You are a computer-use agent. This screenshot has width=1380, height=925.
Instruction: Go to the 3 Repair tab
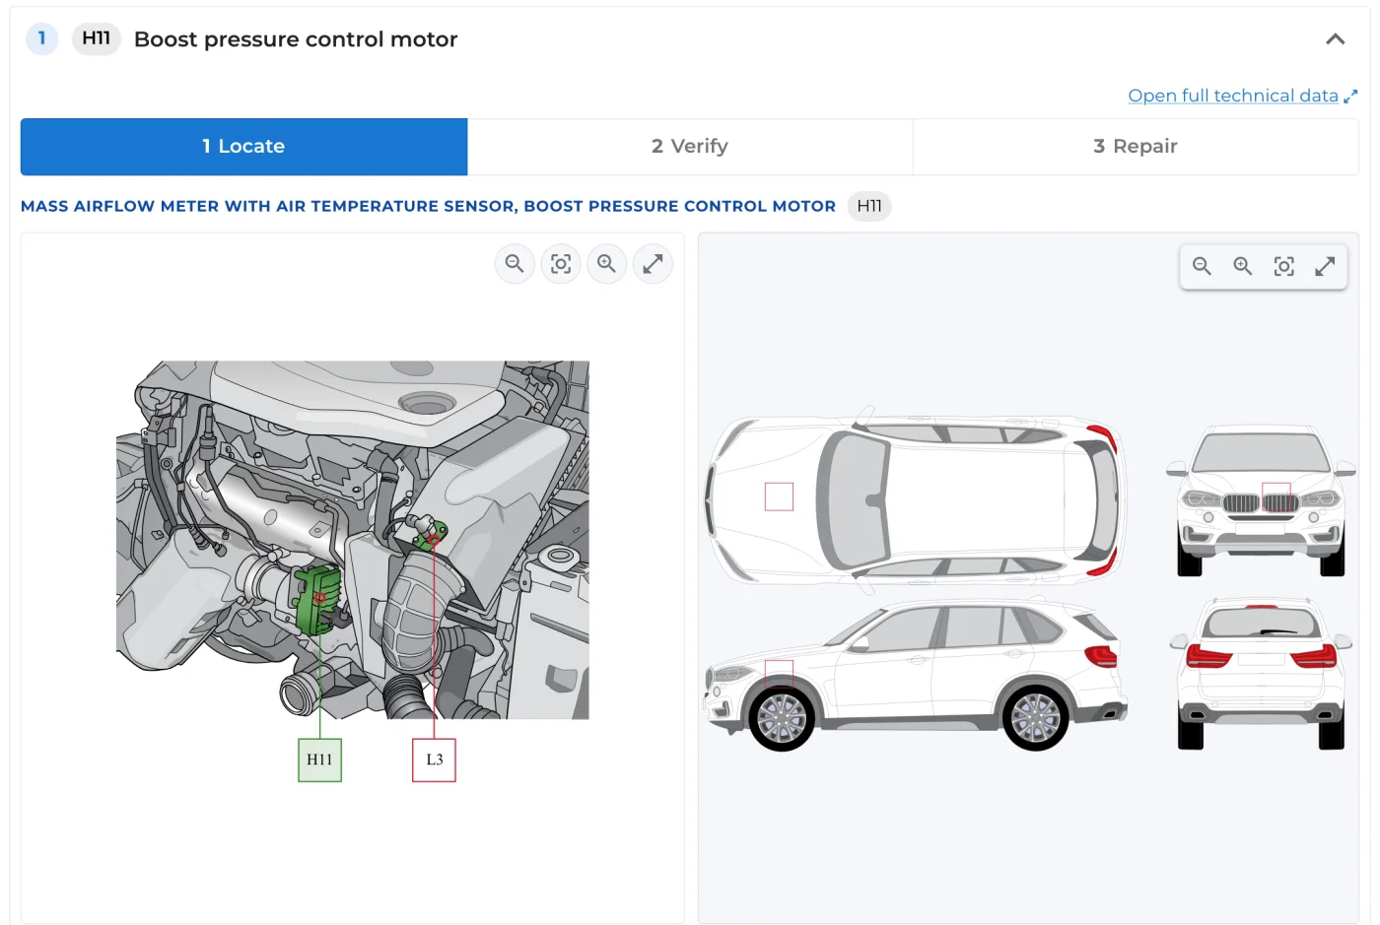click(x=1136, y=147)
